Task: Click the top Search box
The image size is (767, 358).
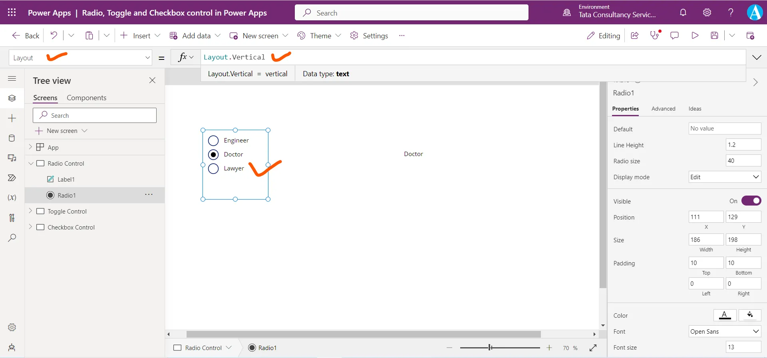Action: [x=411, y=12]
